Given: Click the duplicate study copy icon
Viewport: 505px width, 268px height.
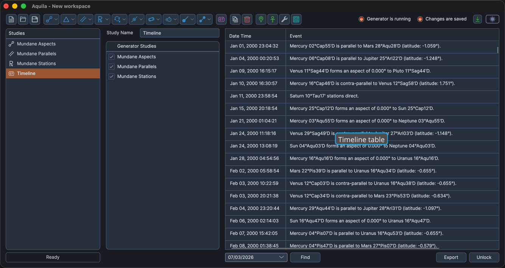Looking at the screenshot, I should click(235, 19).
